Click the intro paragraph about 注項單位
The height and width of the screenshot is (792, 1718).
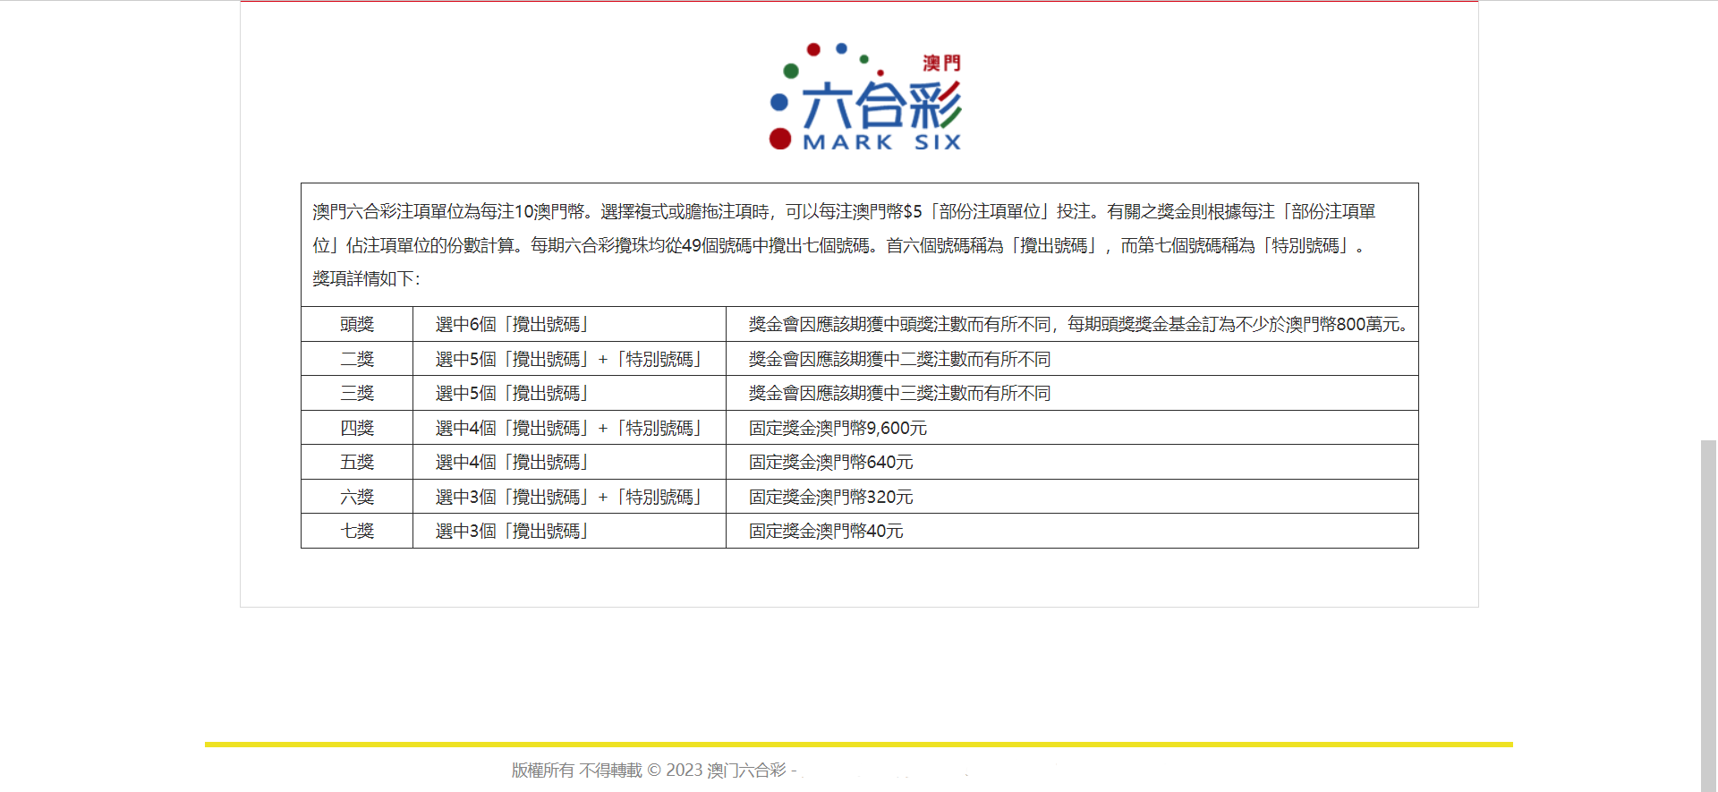pos(843,228)
